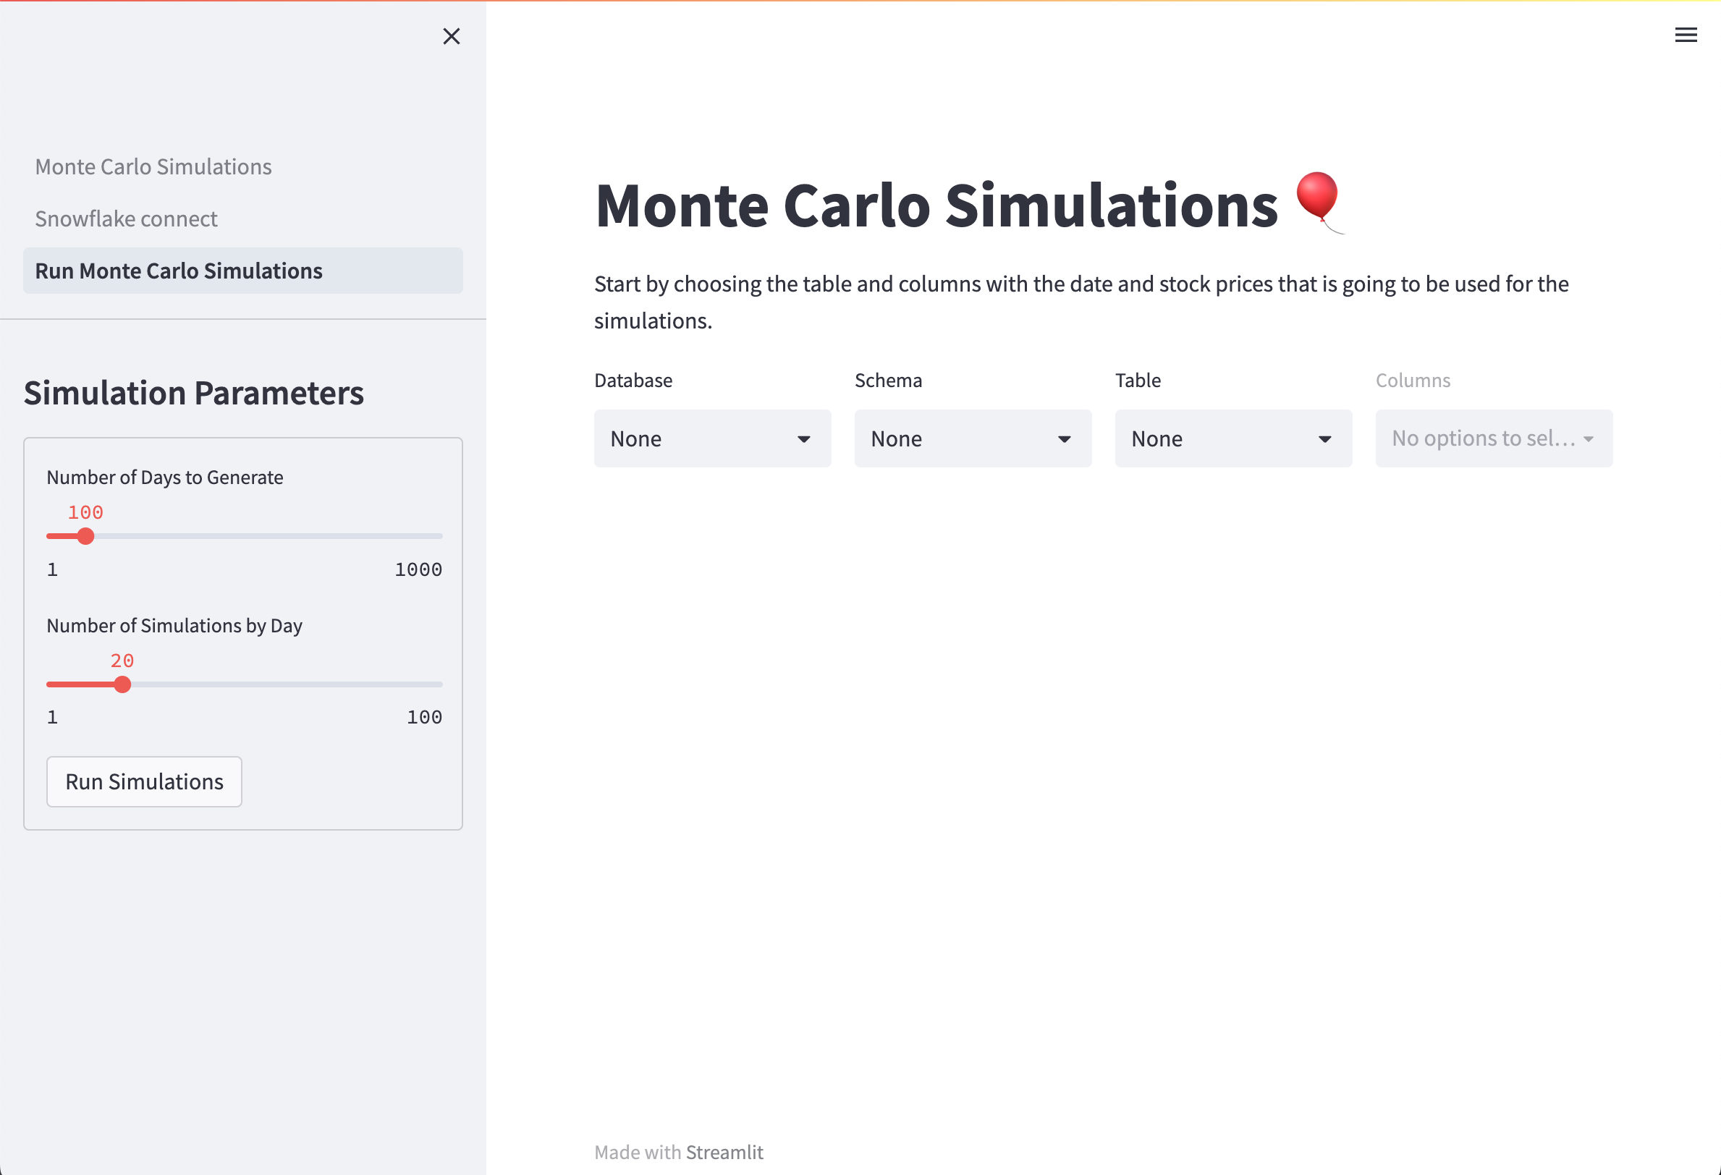Click the Table dropdown arrow
This screenshot has height=1175, width=1721.
coord(1325,439)
